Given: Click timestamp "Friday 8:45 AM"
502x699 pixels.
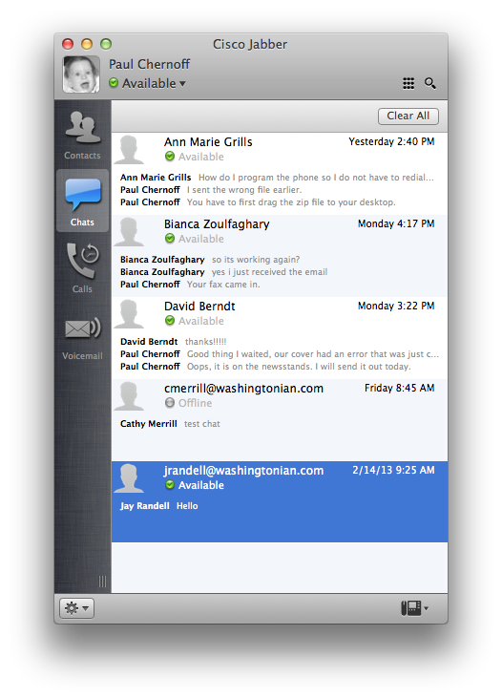Looking at the screenshot, I should click(x=400, y=388).
